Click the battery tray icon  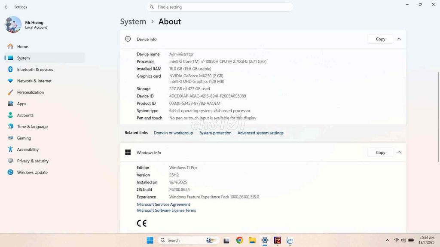(x=411, y=240)
